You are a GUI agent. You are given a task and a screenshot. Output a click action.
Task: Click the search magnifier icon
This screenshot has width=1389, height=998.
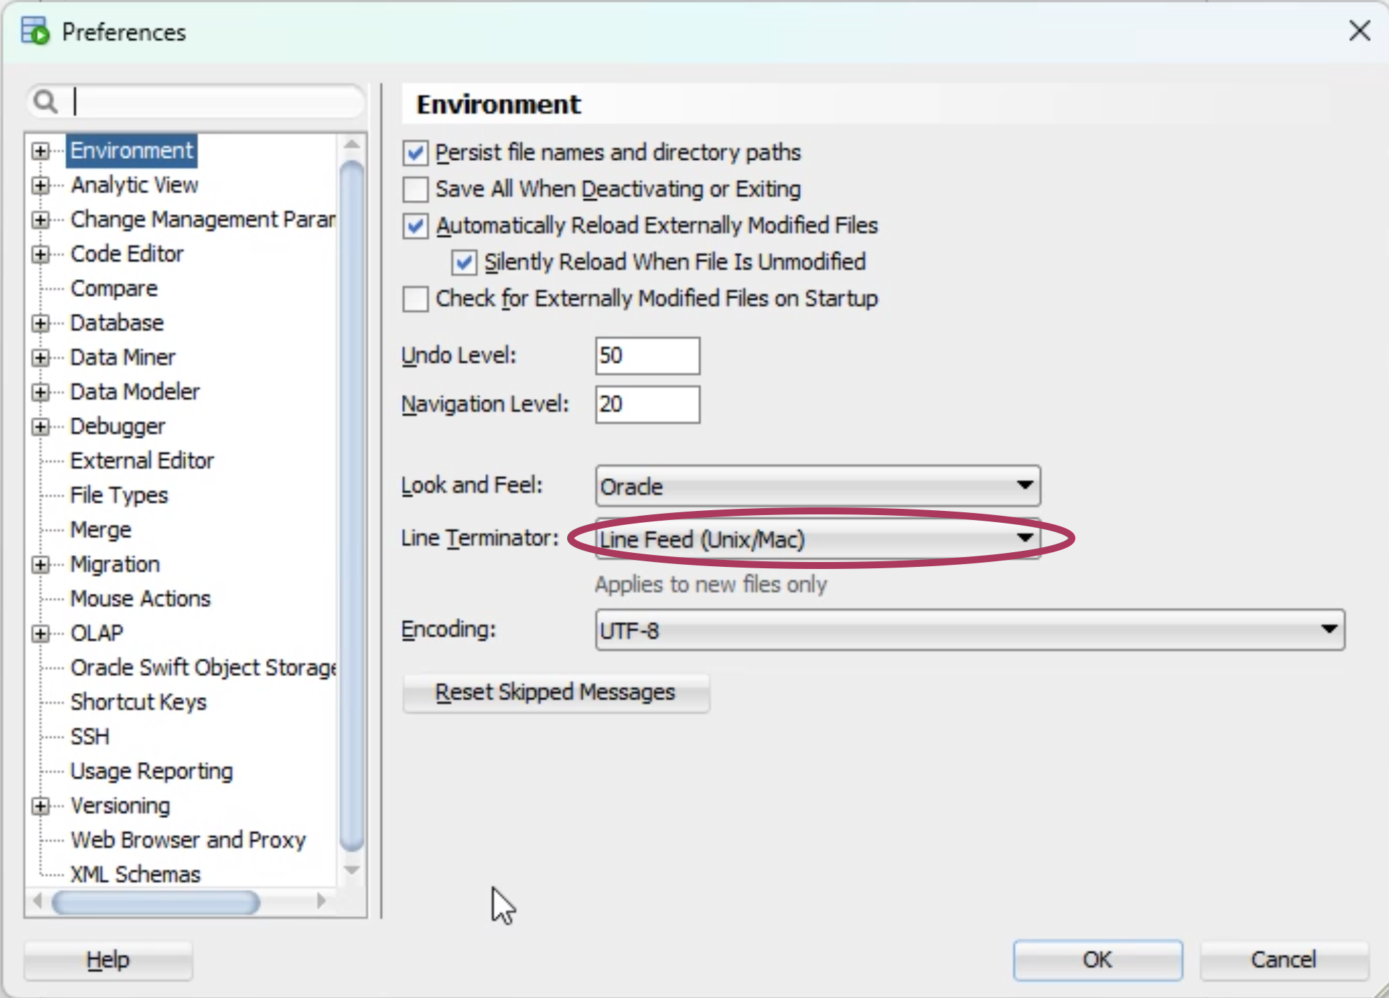coord(46,102)
